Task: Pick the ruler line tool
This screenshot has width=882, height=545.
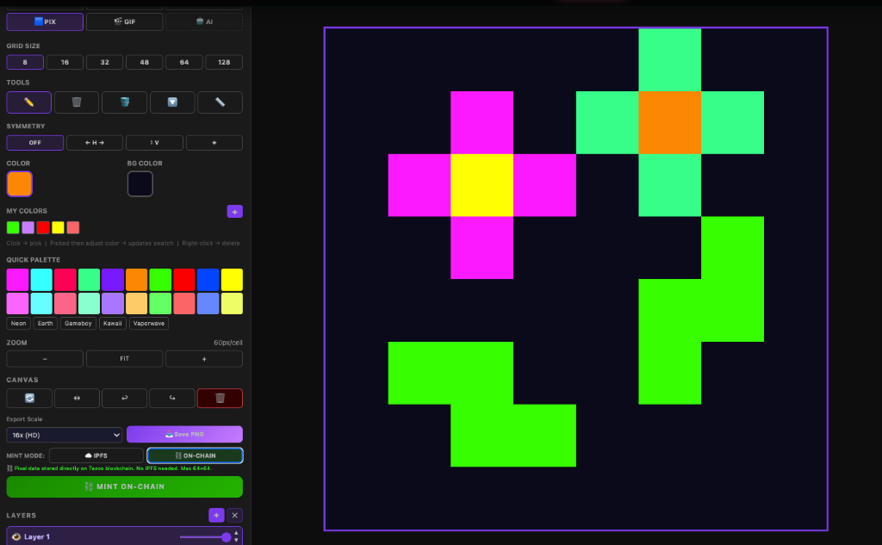Action: pos(220,102)
